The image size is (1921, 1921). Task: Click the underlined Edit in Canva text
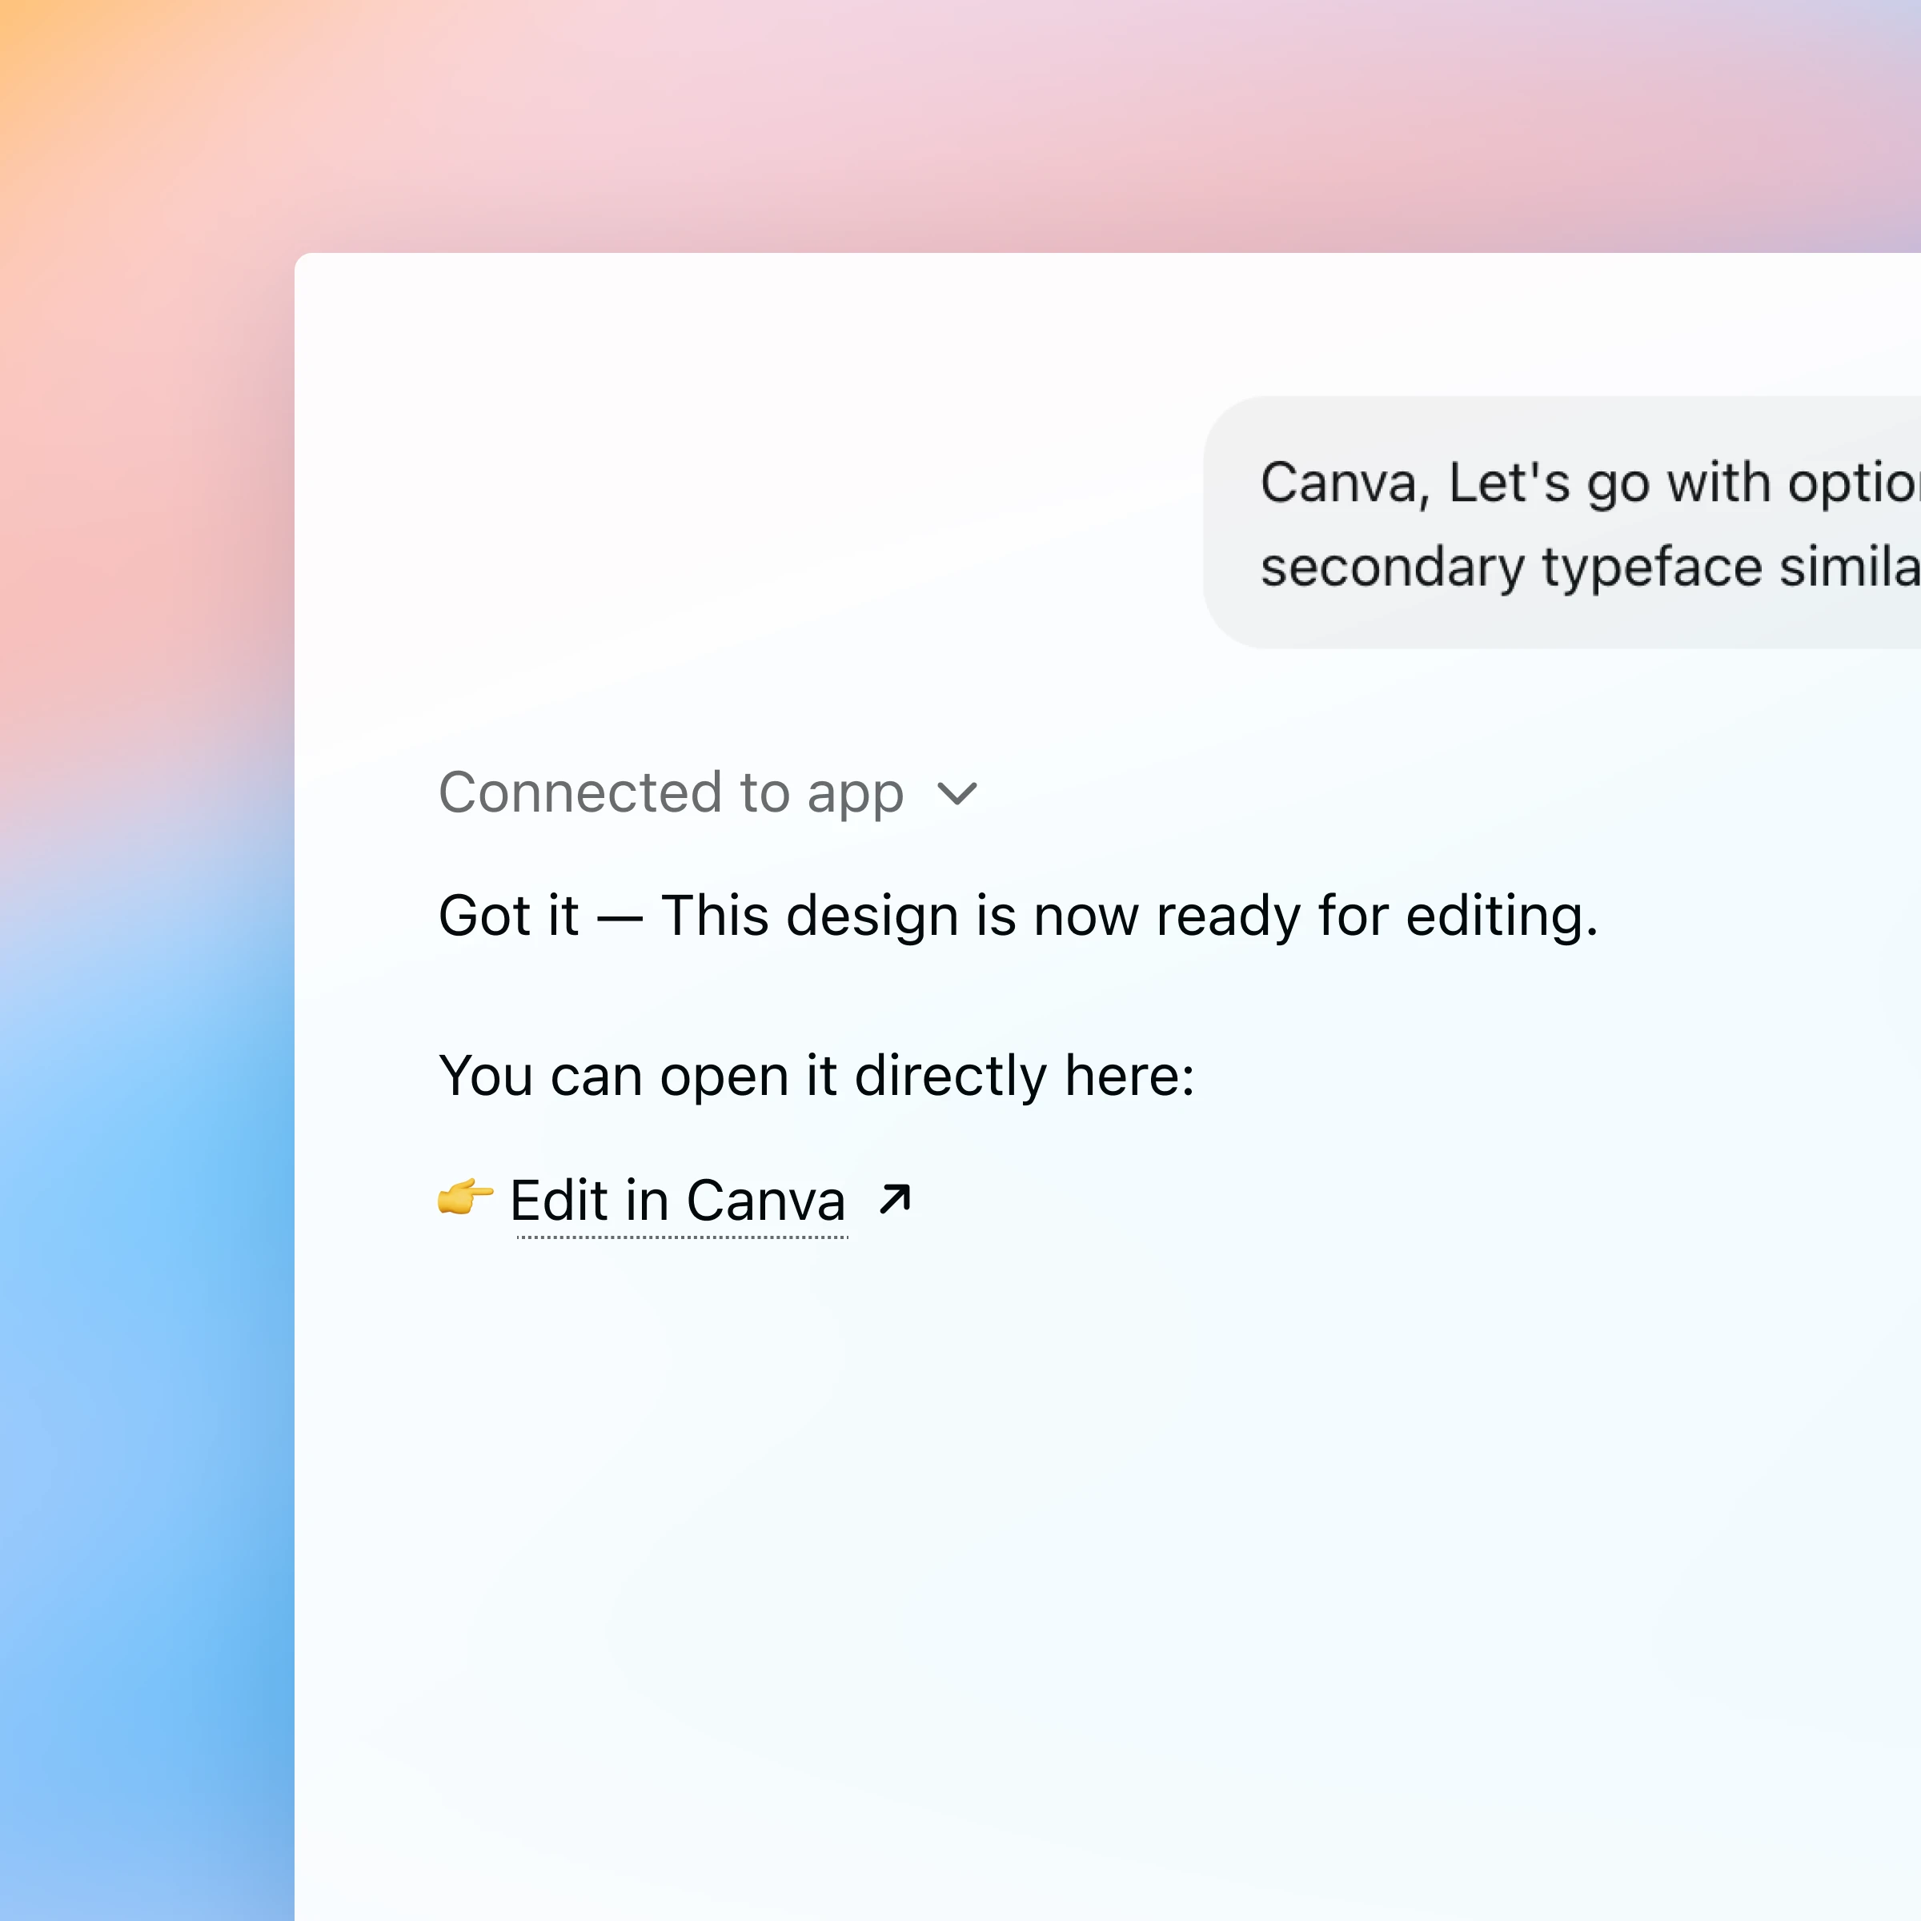[676, 1200]
